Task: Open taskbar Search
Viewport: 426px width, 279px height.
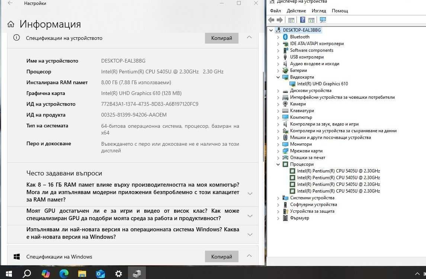Action: tap(27, 273)
